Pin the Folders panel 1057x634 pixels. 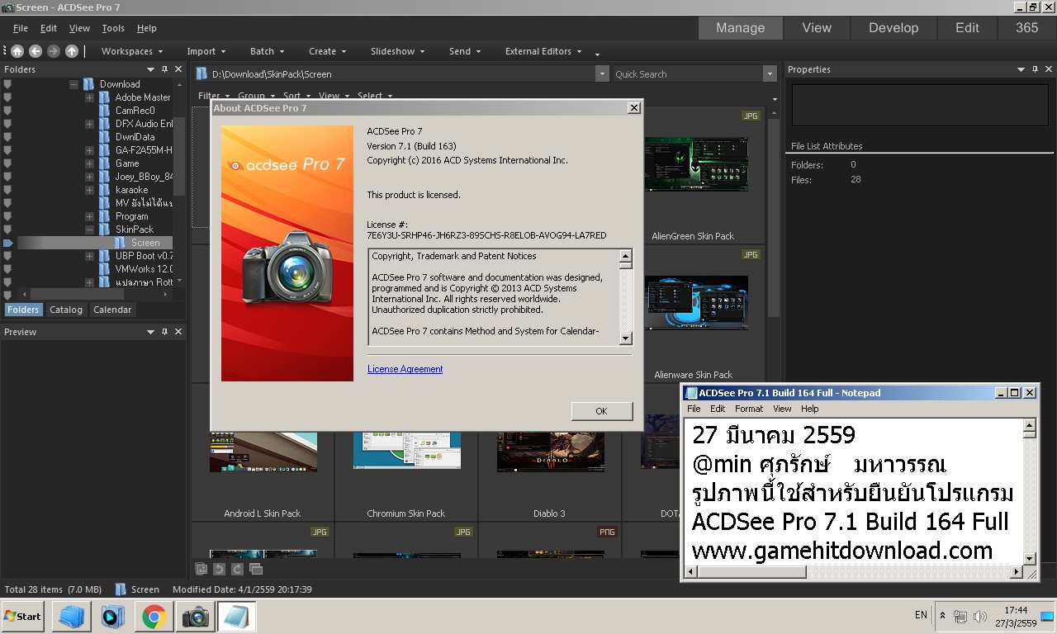point(165,69)
